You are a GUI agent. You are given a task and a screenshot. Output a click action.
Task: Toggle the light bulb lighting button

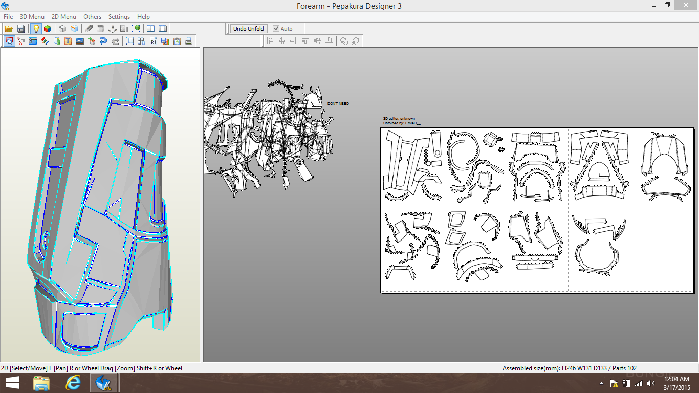[x=36, y=29]
